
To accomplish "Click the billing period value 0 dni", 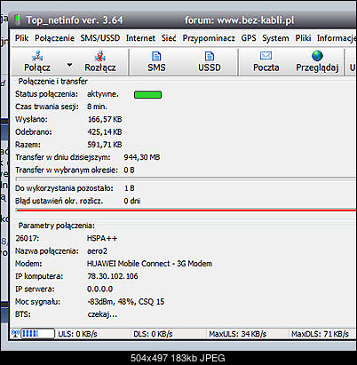I will tap(132, 201).
